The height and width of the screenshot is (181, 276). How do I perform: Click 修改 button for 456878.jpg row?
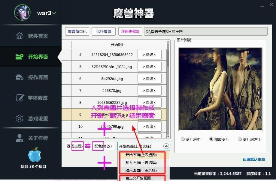(150, 90)
